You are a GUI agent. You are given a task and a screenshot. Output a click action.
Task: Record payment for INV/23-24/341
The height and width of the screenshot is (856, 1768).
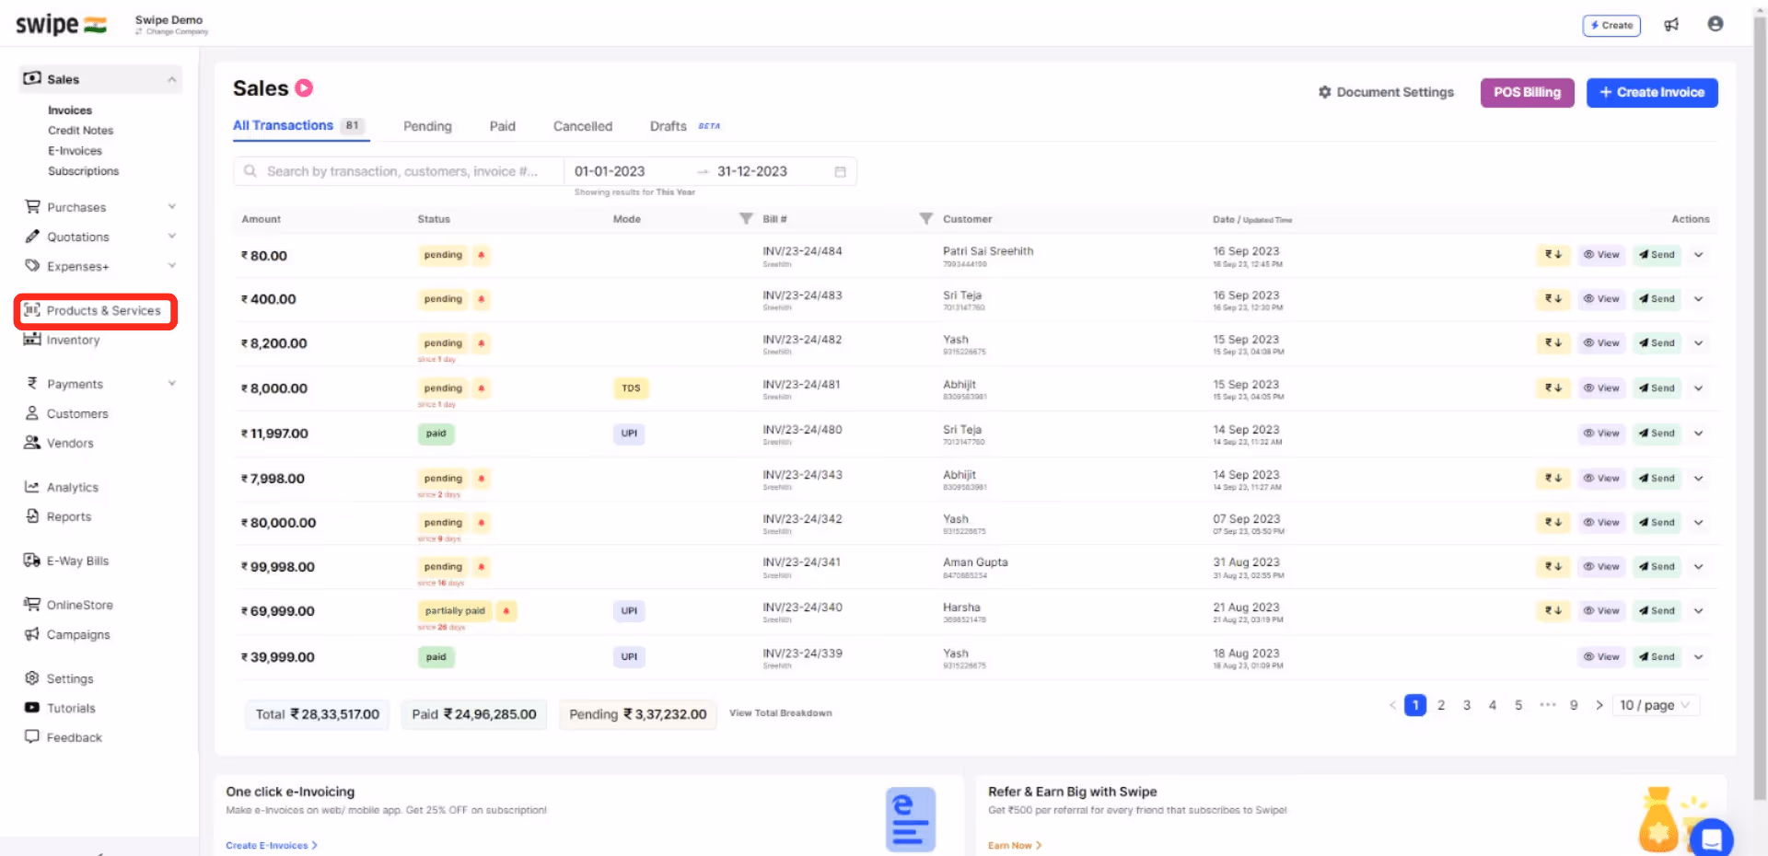pyautogui.click(x=1553, y=567)
